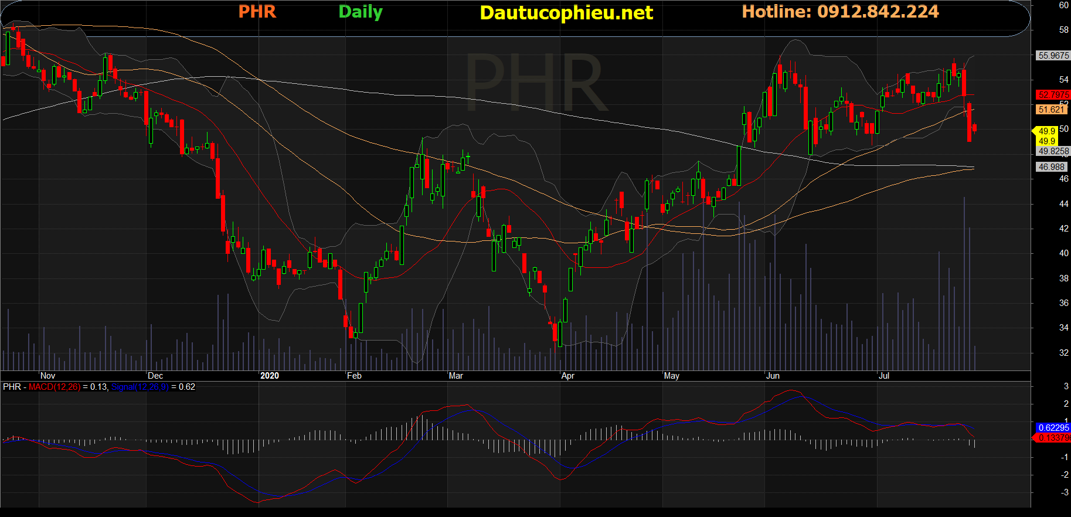Click the 40 price axis value

point(1063,253)
